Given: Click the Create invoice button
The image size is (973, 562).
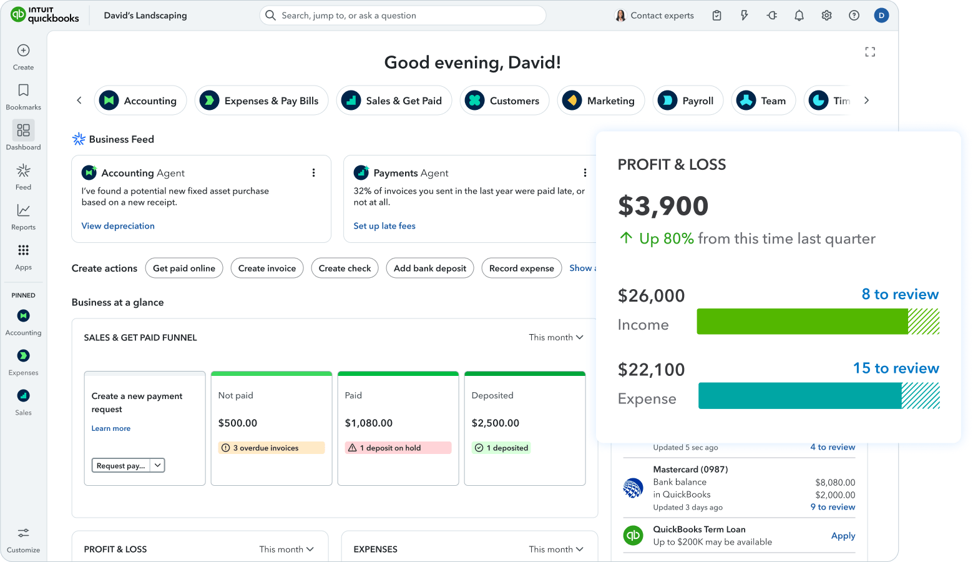Looking at the screenshot, I should (267, 269).
